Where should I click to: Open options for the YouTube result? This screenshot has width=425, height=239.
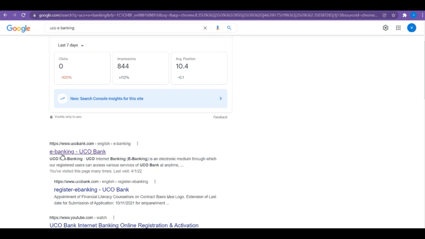tap(114, 217)
